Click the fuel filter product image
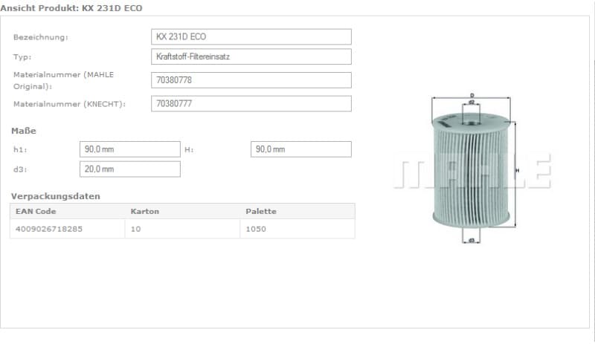 pyautogui.click(x=472, y=169)
